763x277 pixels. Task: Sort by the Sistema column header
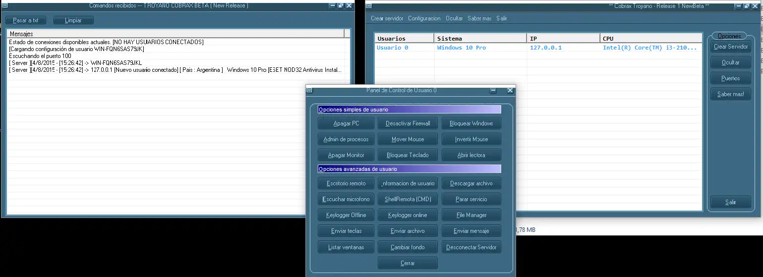click(480, 38)
